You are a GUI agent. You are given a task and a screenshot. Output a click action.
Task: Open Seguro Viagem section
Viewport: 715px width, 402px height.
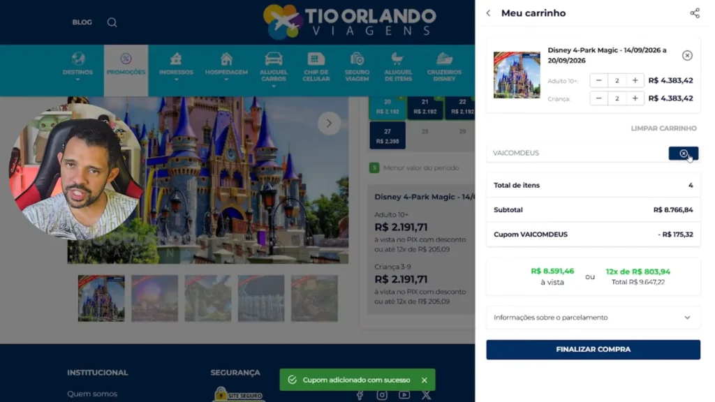pyautogui.click(x=357, y=68)
